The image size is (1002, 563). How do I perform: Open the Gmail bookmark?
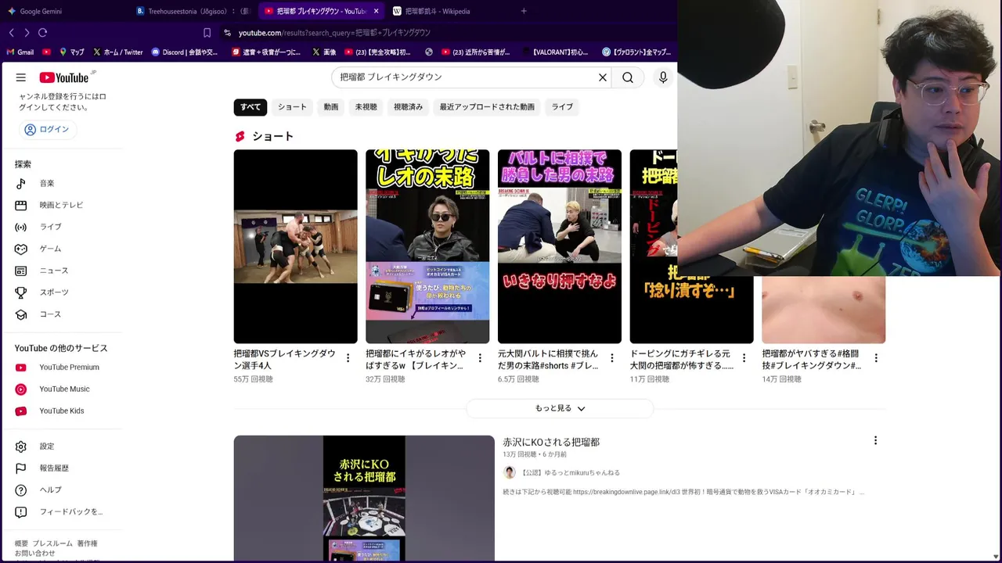(x=20, y=52)
